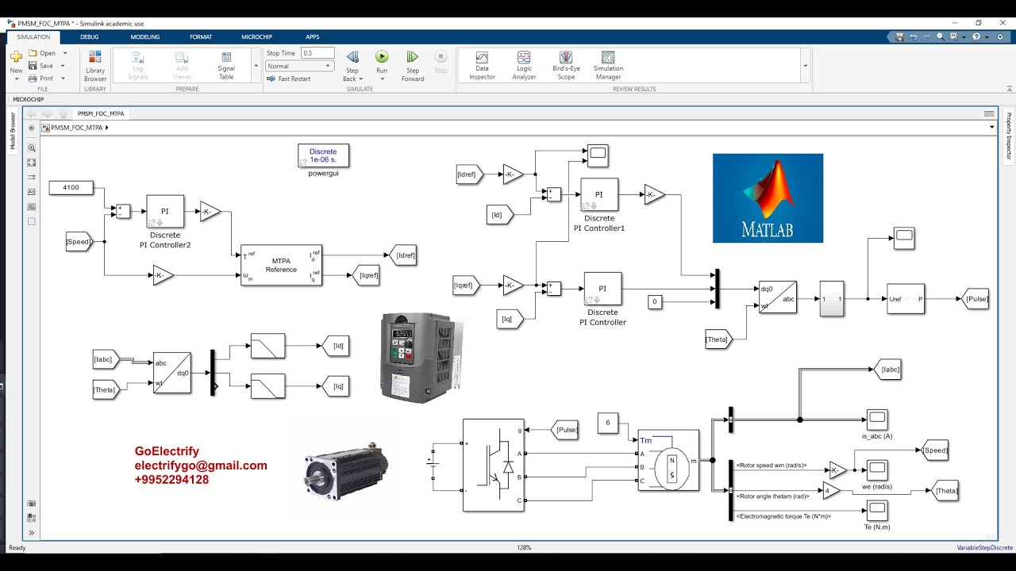Expand the Prepare gallery dropdown arrow
The width and height of the screenshot is (1016, 571).
coord(257,66)
